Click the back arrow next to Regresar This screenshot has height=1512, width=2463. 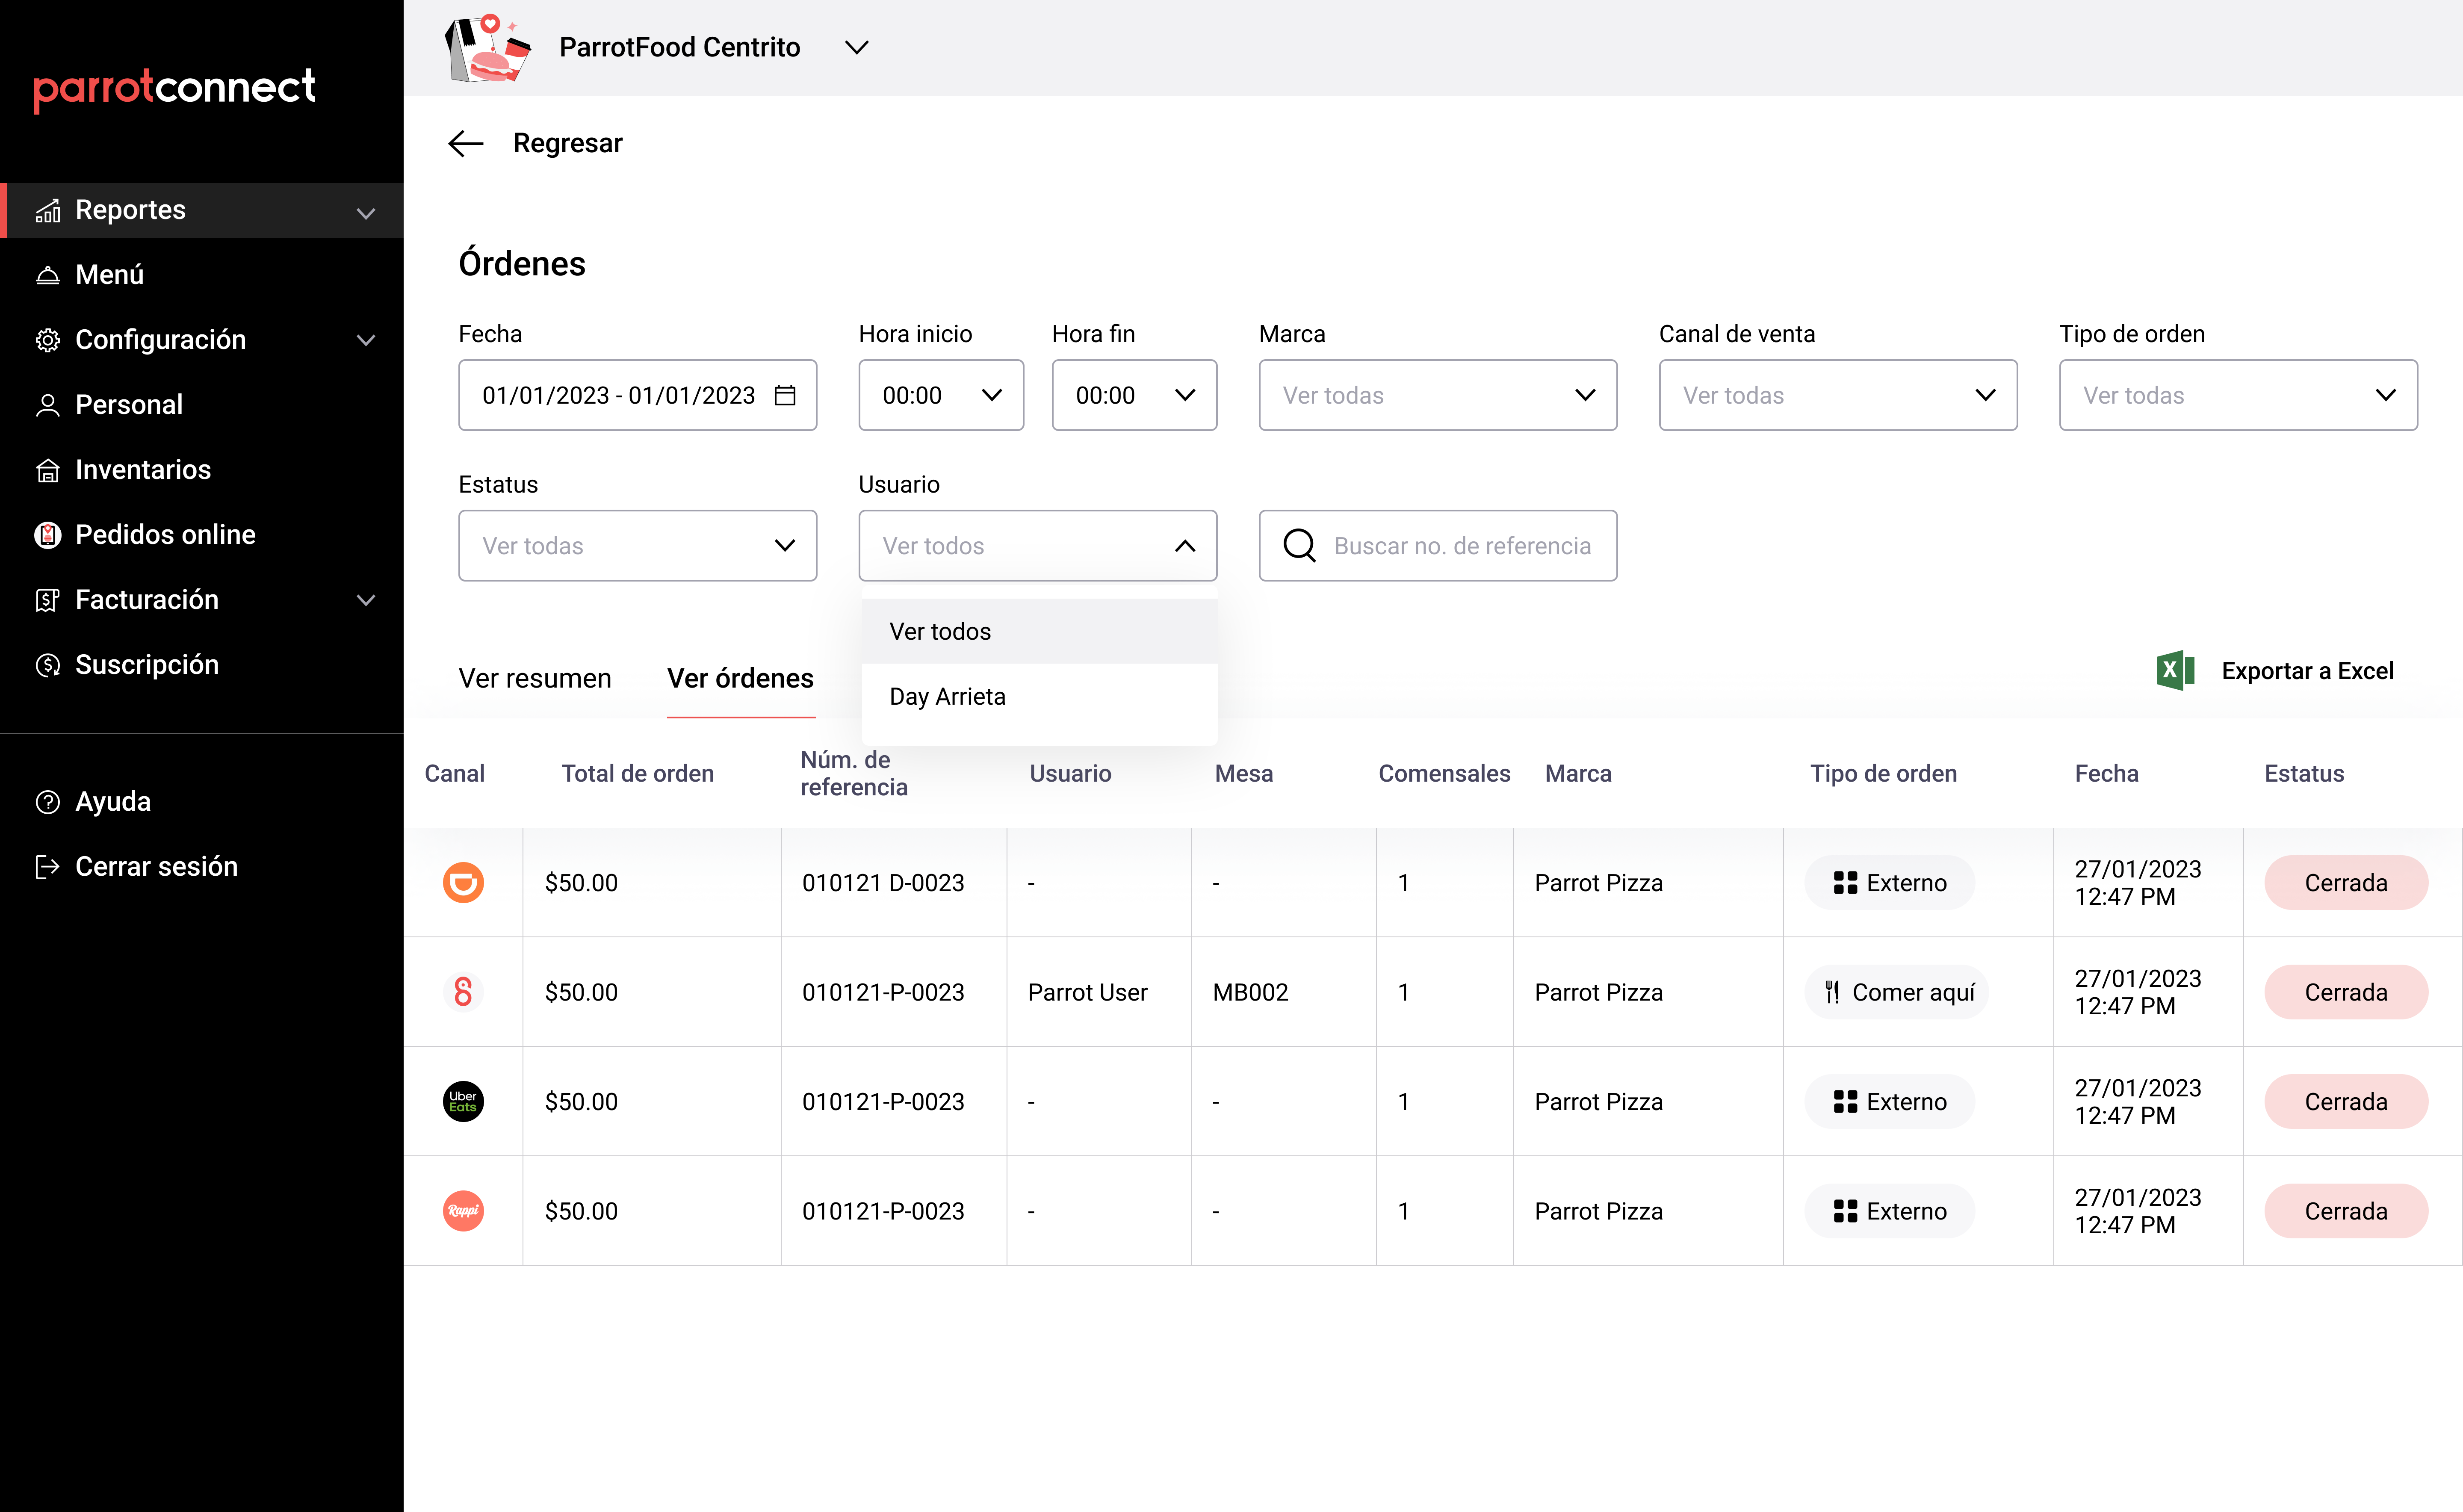[x=466, y=144]
